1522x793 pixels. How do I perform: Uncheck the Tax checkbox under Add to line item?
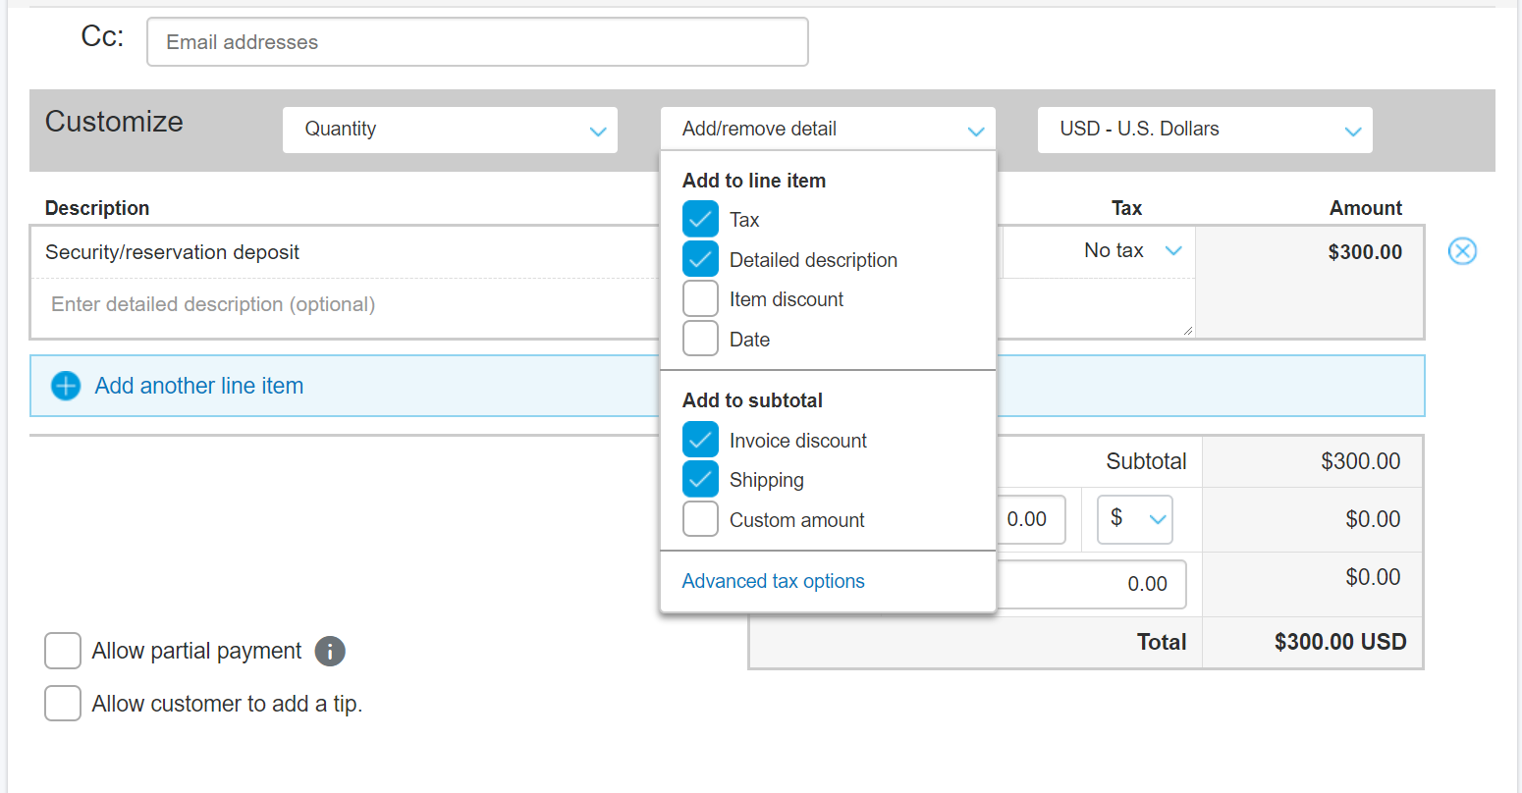pyautogui.click(x=700, y=218)
